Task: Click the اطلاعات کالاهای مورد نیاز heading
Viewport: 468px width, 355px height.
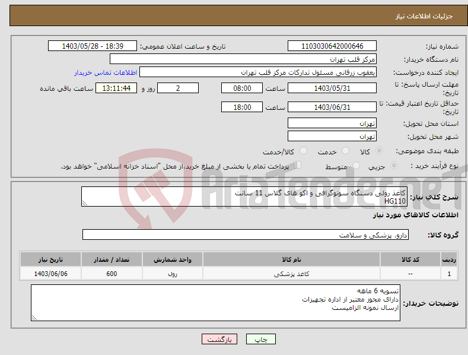Action: pyautogui.click(x=415, y=215)
